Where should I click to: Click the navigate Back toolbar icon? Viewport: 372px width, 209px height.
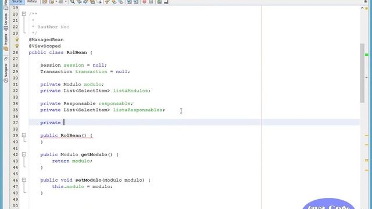[x=52, y=2]
